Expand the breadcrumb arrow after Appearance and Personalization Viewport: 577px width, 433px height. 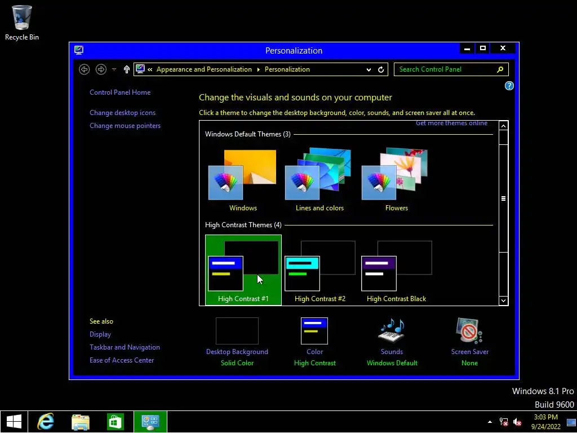pyautogui.click(x=258, y=69)
